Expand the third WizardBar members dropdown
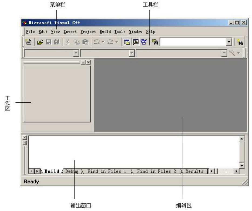Image resolution: width=252 pixels, height=211 pixels. 224,53
